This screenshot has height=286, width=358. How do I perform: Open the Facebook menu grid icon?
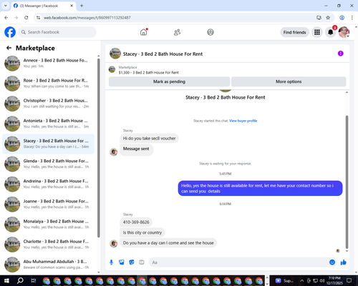tap(317, 32)
